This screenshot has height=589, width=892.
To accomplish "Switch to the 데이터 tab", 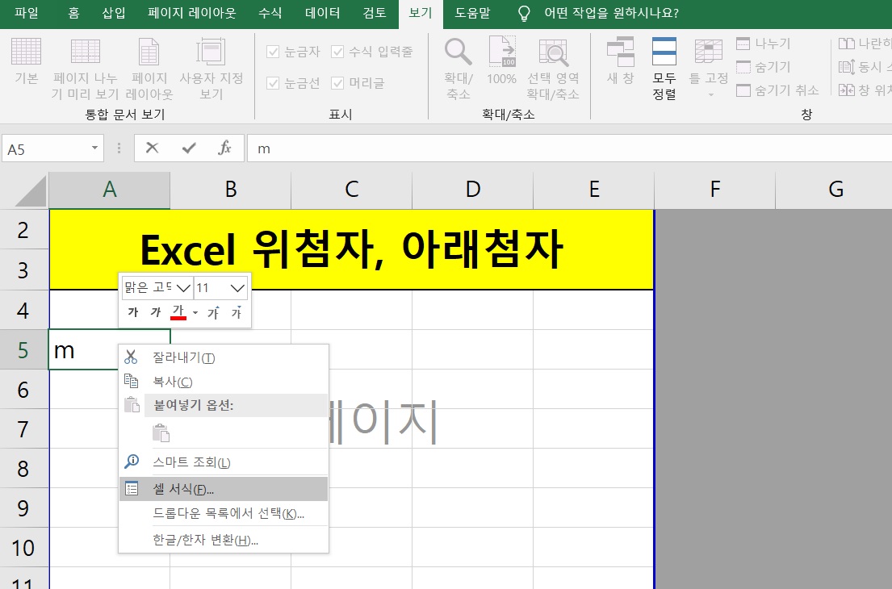I will [323, 13].
